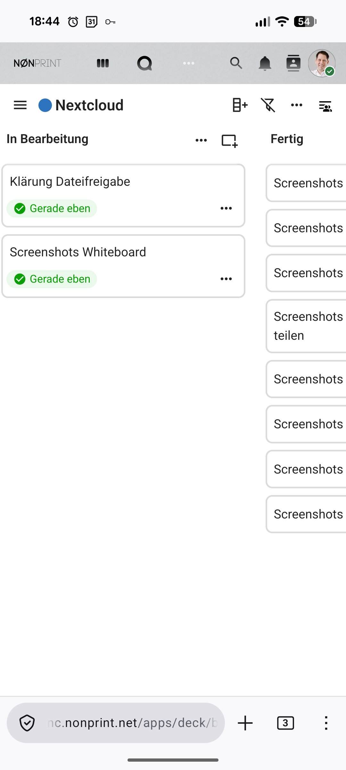This screenshot has height=770, width=346.
Task: Open board view options three-dot menu
Action: (x=297, y=105)
